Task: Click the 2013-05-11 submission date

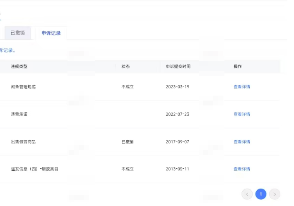Action: (x=177, y=169)
